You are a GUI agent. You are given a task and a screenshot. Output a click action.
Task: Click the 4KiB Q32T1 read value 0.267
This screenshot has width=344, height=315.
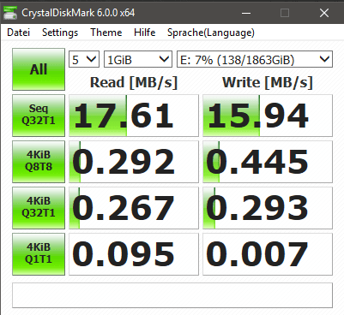134,208
